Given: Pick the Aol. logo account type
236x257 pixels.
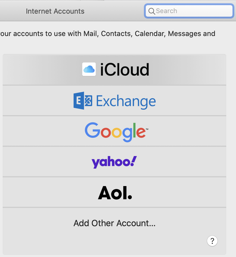Looking at the screenshot, I should tap(115, 193).
